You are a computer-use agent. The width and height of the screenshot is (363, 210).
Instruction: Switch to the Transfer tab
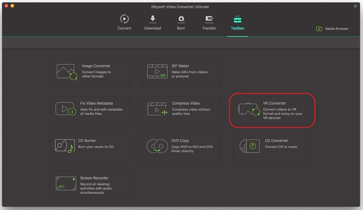[209, 23]
